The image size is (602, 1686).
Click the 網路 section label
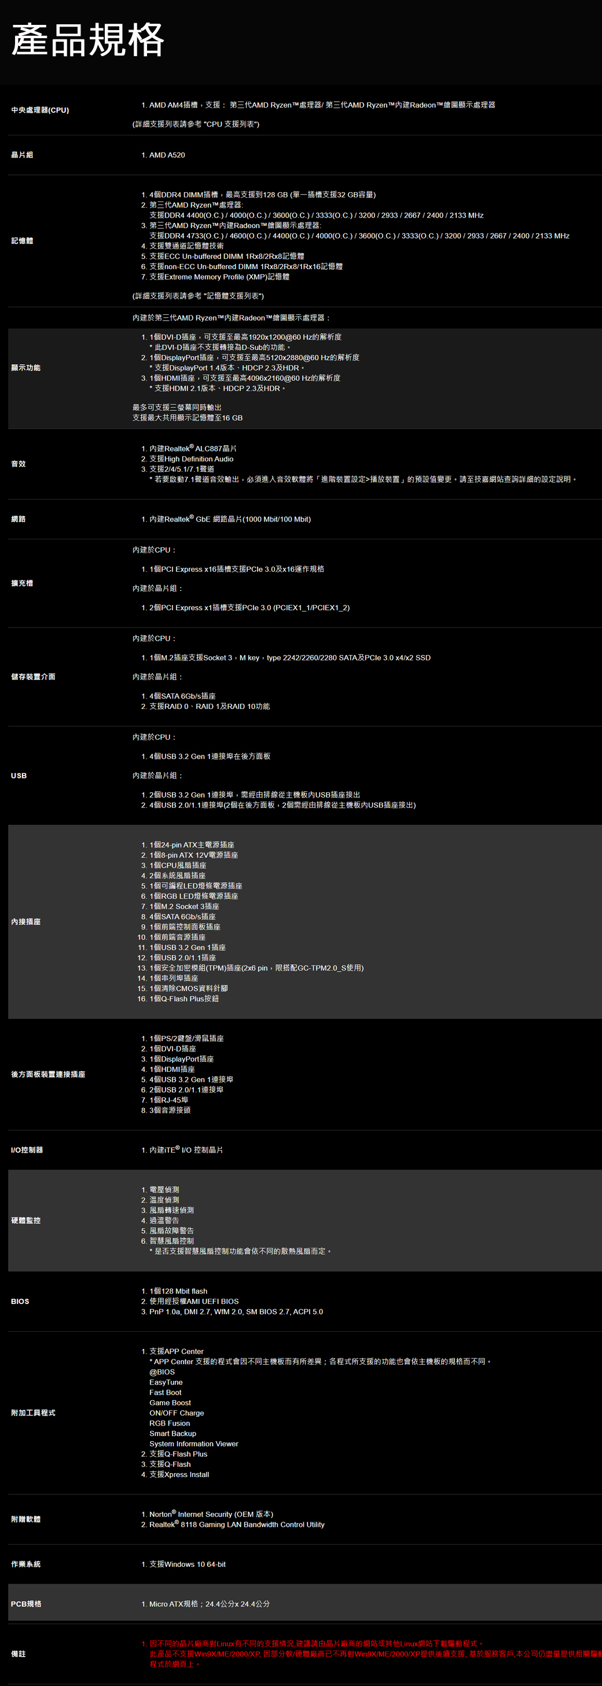tap(19, 519)
